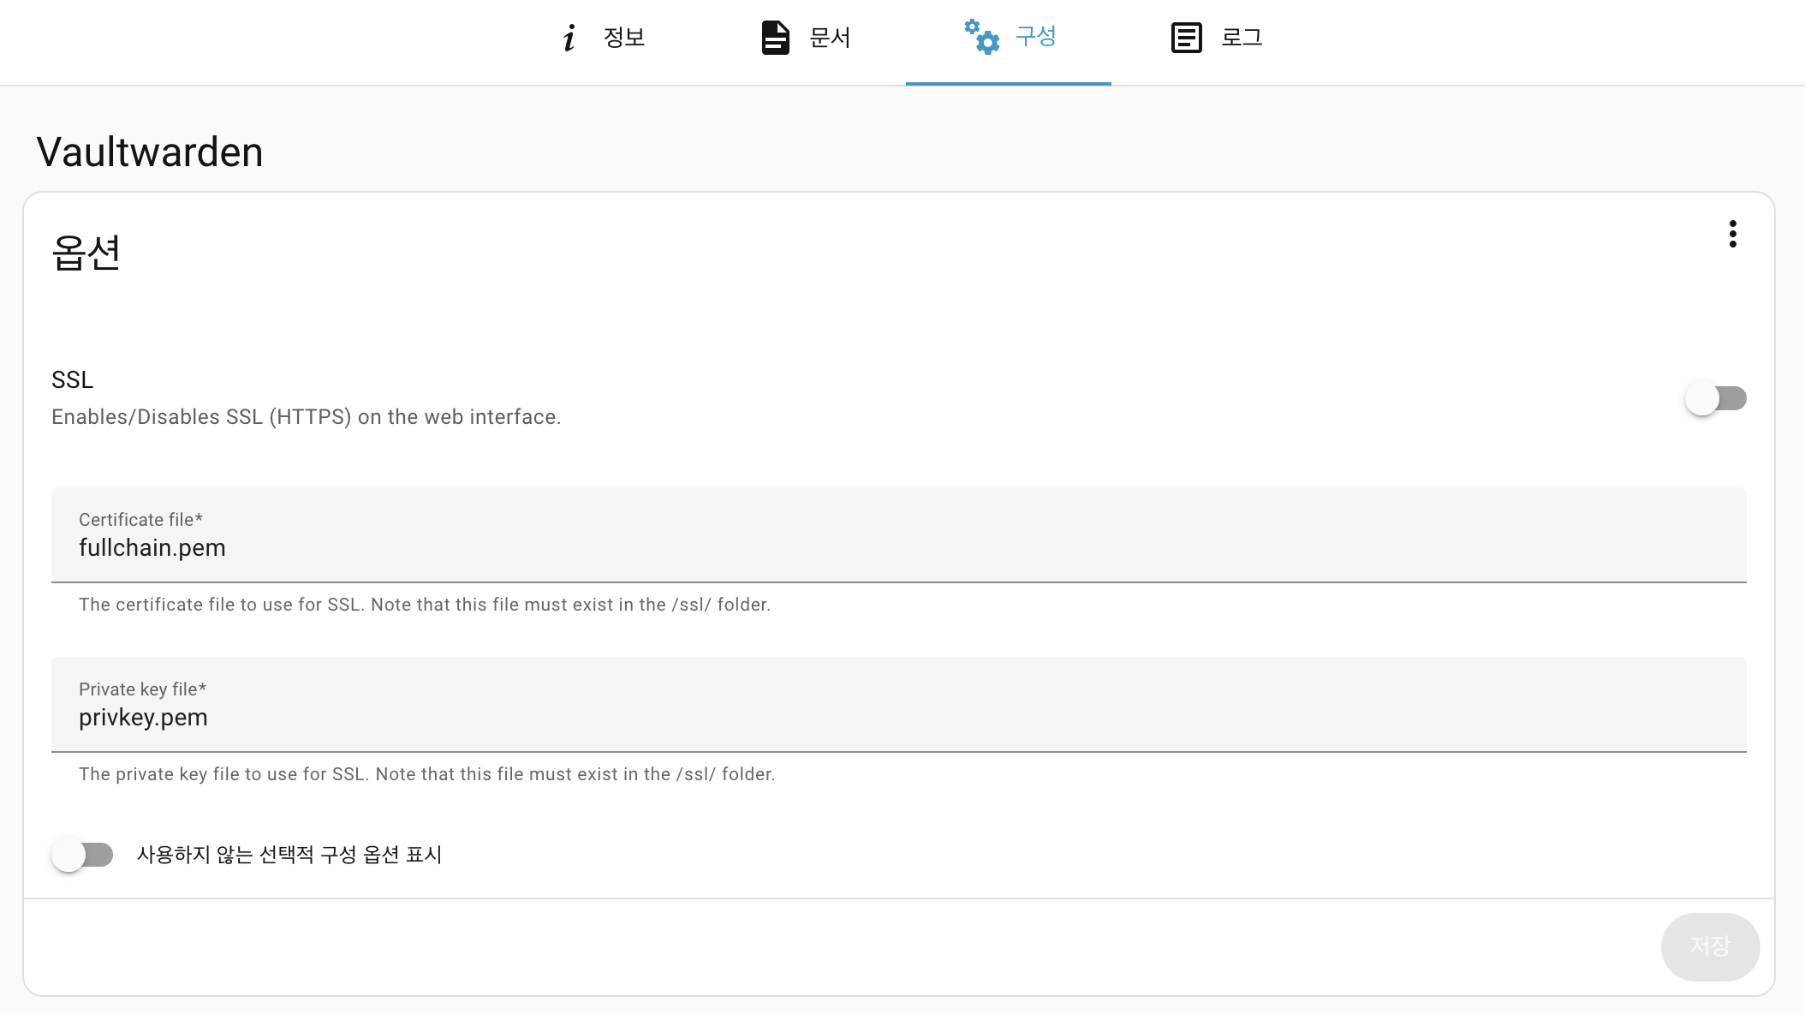Screen dimensions: 1805x1014
Task: Click the certificate file helper text
Action: 425,605
